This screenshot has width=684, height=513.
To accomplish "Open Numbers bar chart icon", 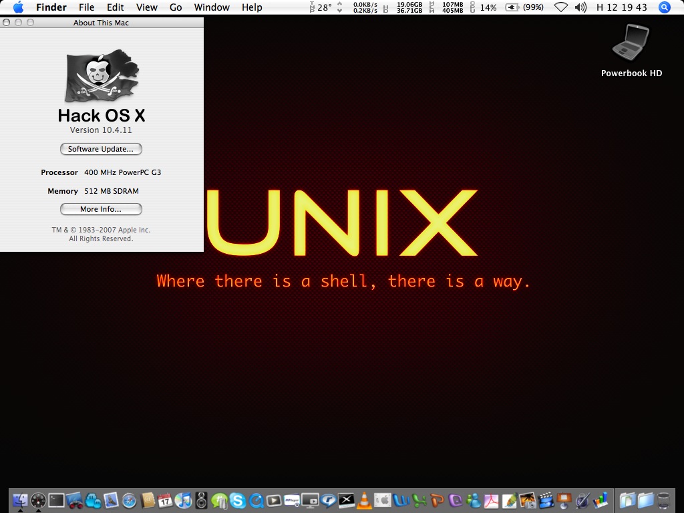I will click(601, 500).
